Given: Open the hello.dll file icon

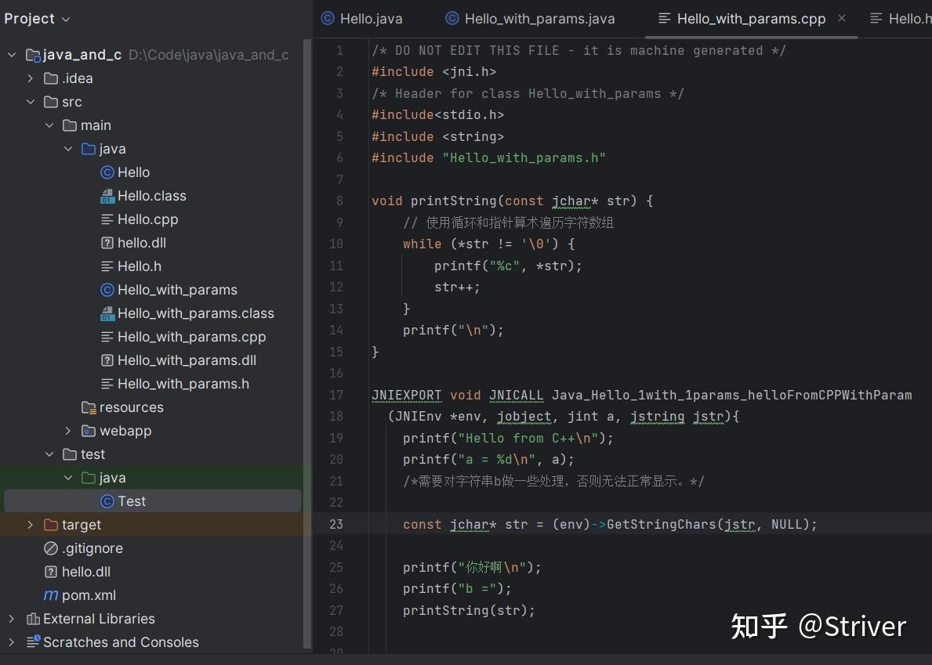Looking at the screenshot, I should pos(107,243).
